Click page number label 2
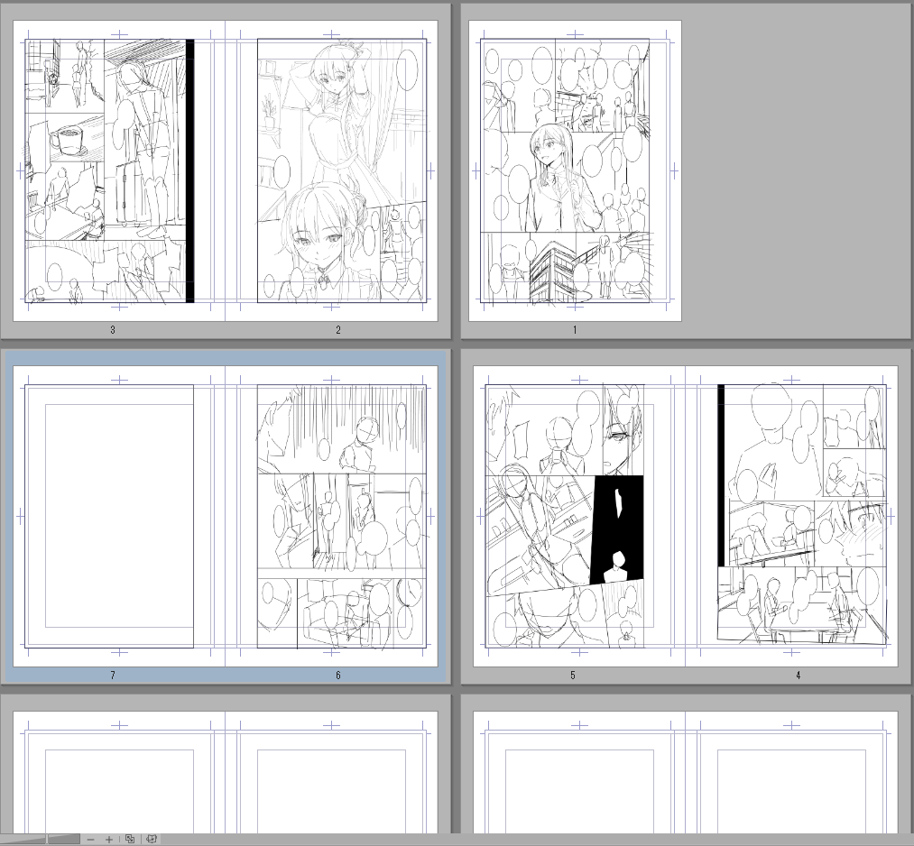Image resolution: width=914 pixels, height=846 pixels. pos(338,330)
